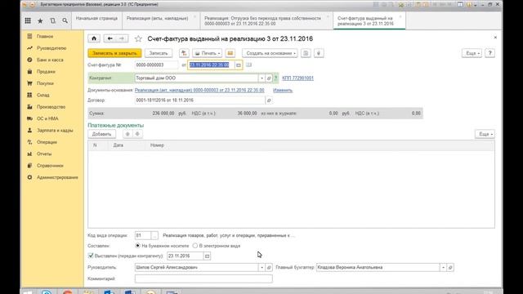Move payment document row up
Image resolution: width=523 pixels, height=294 pixels.
click(127, 134)
